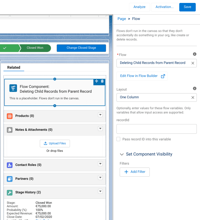Screen dimensions: 200x220
Task: Click the Partners (0) heading
Action: [x=24, y=179]
